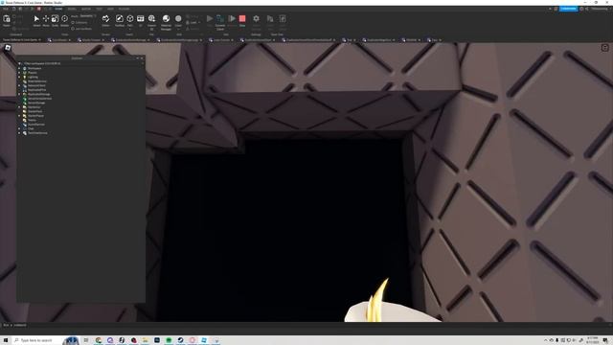Open Chrome from the taskbar

(99, 340)
